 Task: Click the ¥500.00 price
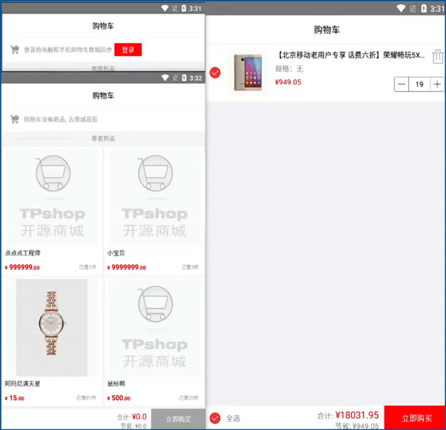118,398
